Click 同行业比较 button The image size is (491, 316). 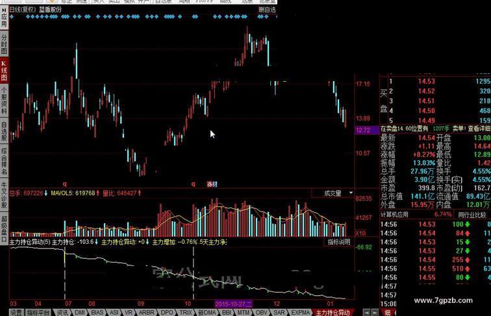tap(472, 215)
